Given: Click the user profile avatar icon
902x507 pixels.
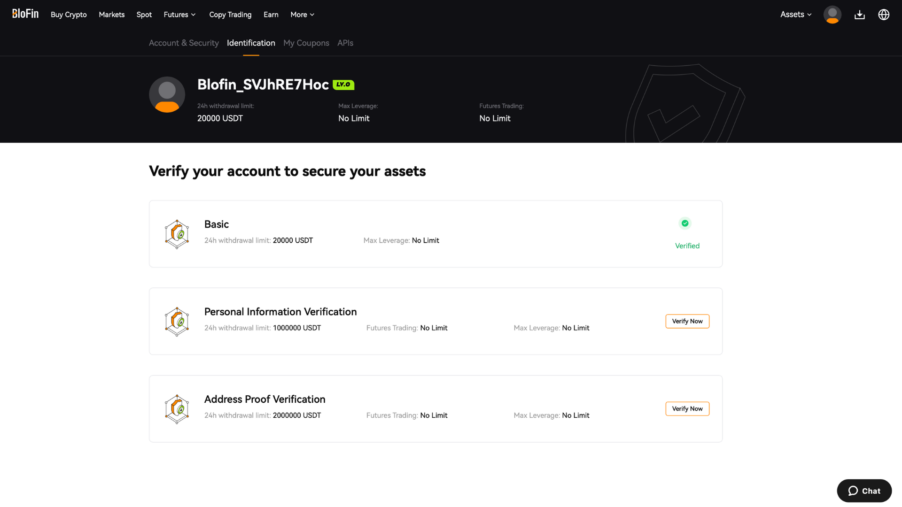Looking at the screenshot, I should (x=832, y=14).
